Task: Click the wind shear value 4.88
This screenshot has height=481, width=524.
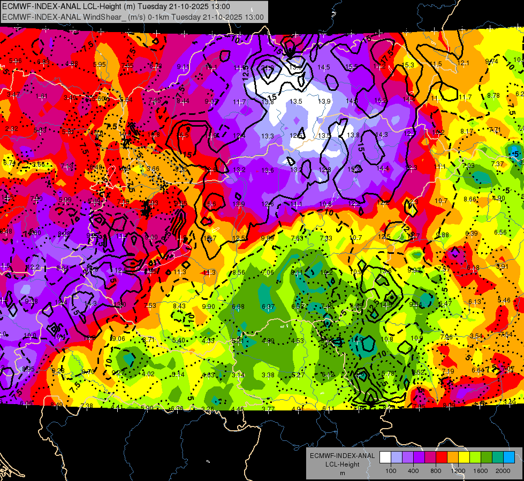Action: 72,64
